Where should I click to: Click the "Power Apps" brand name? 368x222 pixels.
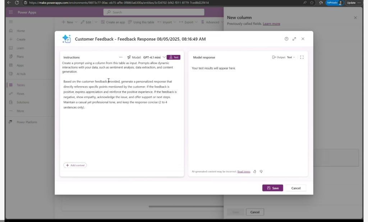tap(27, 12)
